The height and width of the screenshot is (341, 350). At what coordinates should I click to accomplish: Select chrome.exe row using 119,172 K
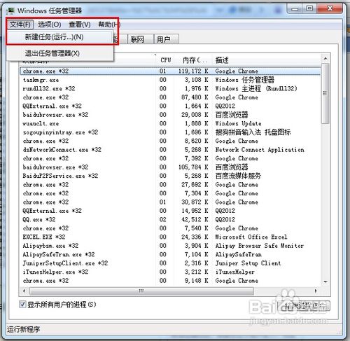coord(170,71)
